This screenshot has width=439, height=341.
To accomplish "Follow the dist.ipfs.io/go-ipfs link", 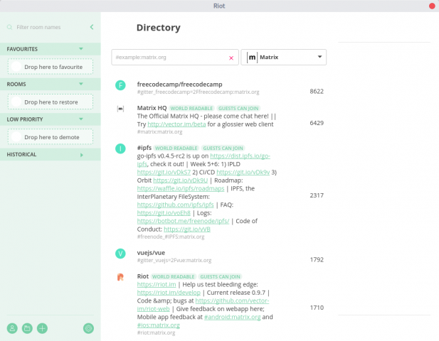I will pos(240,156).
